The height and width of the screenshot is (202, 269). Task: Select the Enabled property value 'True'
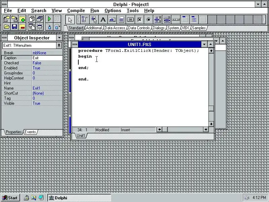point(47,68)
